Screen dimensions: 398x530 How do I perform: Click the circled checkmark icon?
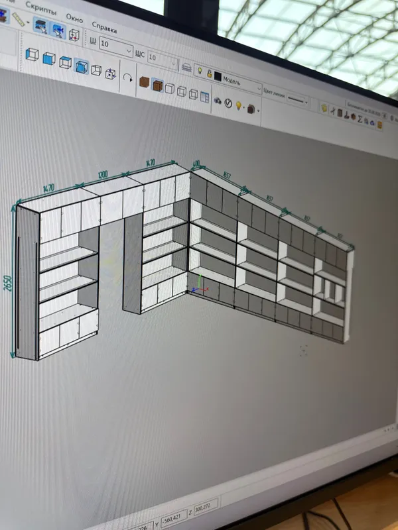click(228, 103)
